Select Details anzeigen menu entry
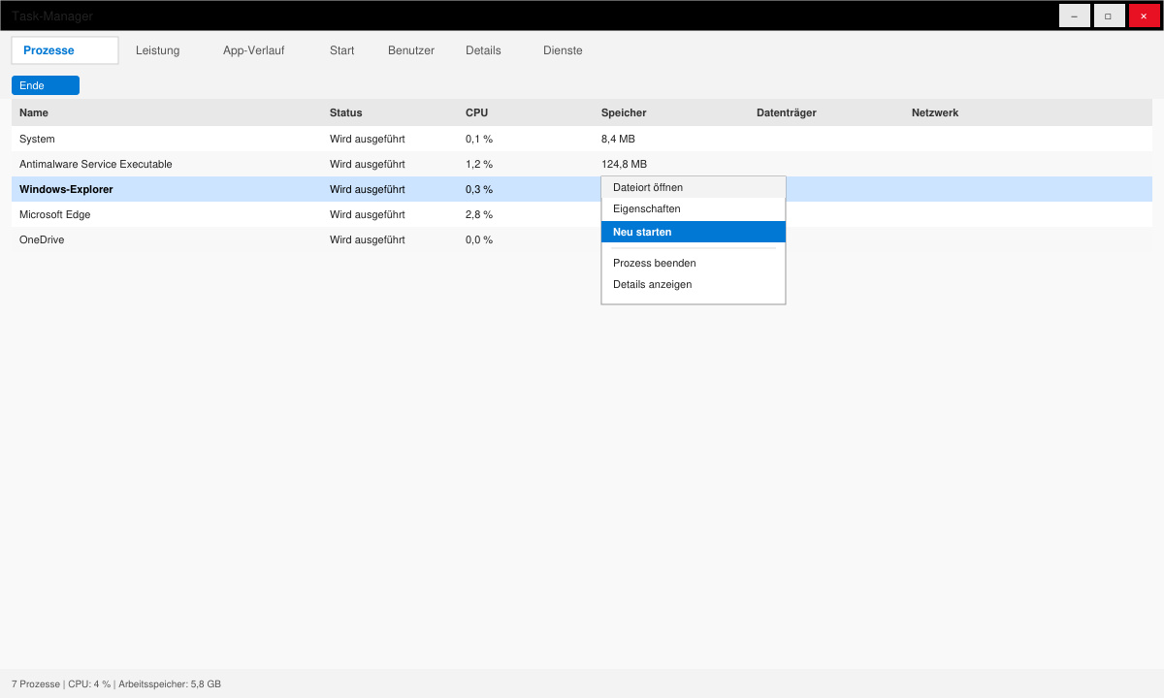 pos(694,284)
